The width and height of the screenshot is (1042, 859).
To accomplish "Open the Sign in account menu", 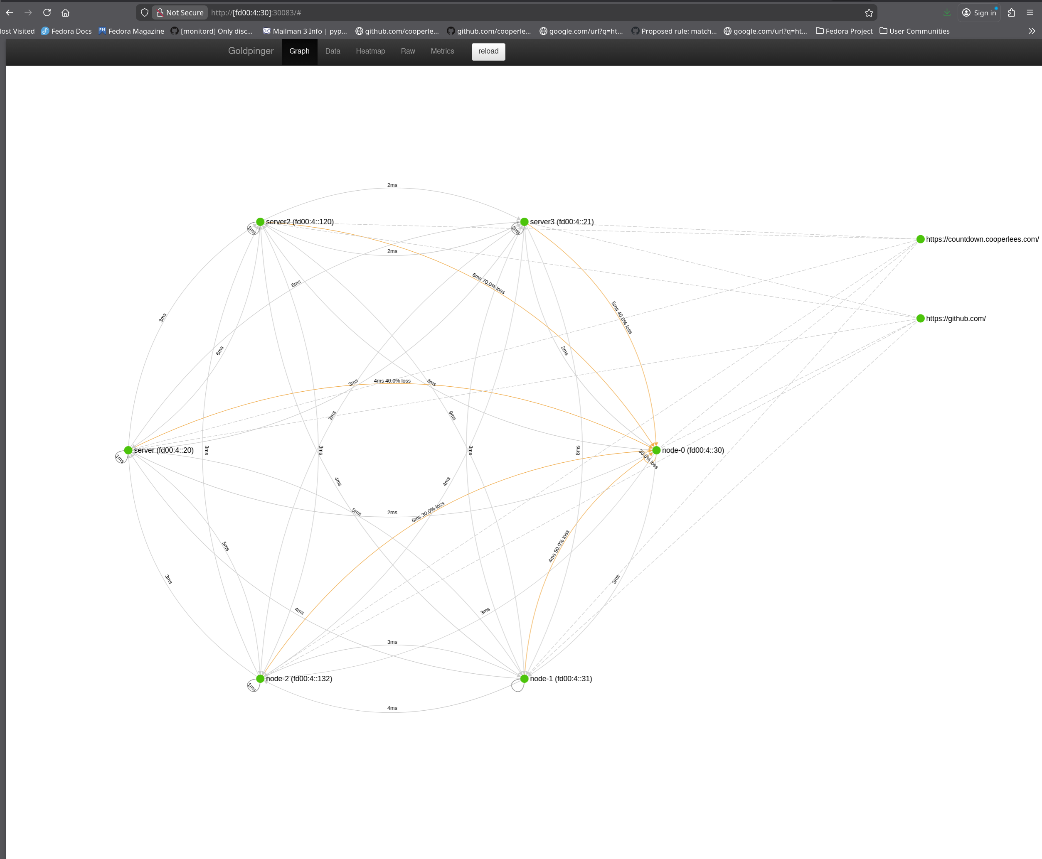I will (x=979, y=12).
